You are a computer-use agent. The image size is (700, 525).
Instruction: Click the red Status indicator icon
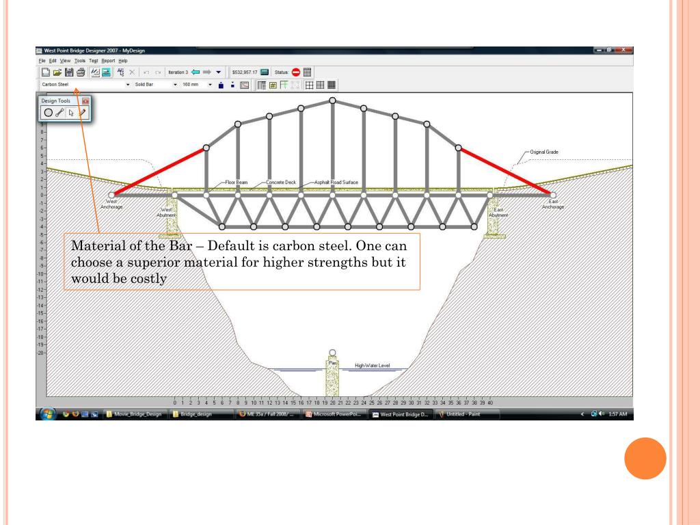pos(295,72)
